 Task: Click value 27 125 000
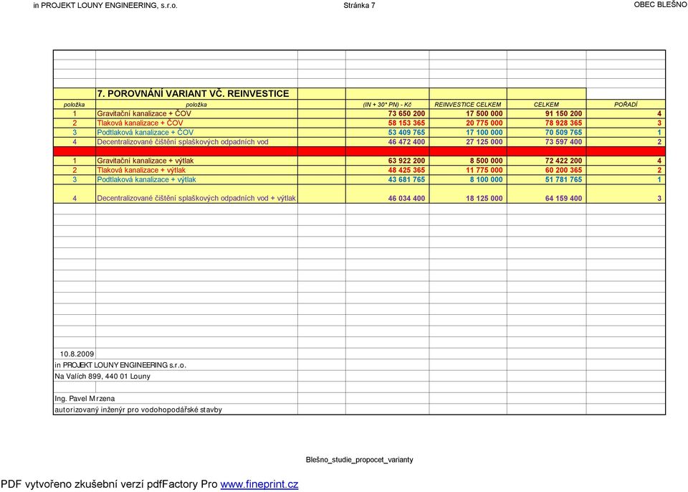click(x=484, y=142)
